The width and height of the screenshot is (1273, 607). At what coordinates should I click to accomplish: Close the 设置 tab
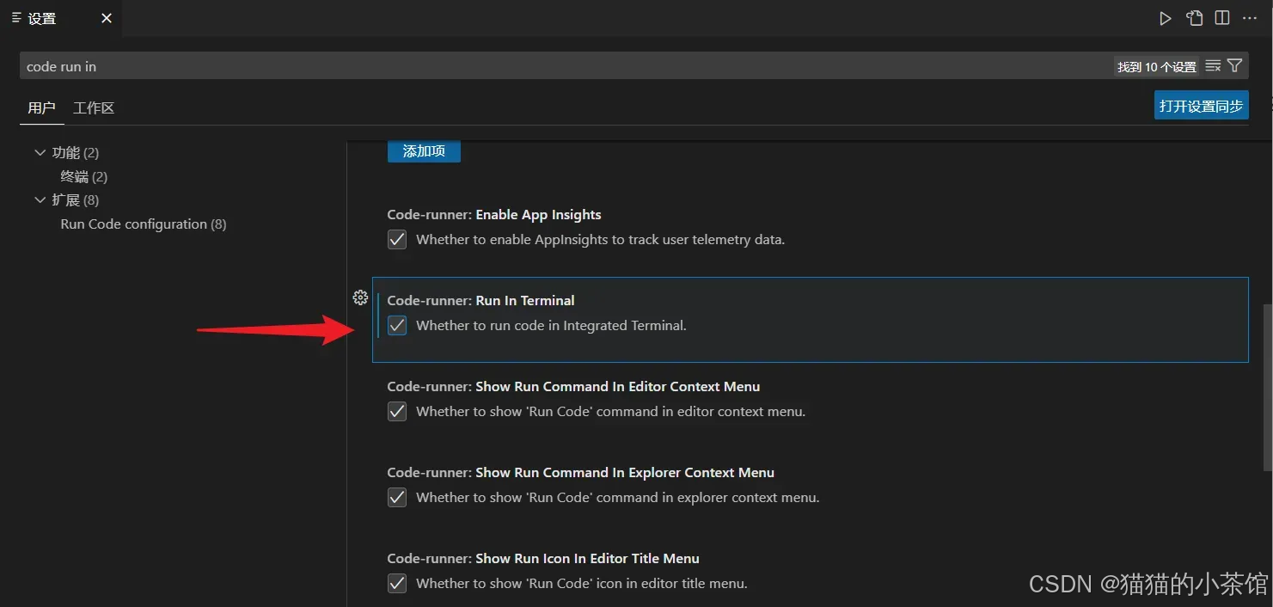(107, 18)
